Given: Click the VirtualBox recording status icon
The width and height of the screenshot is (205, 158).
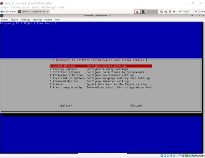Looking at the screenshot, I should click(x=183, y=156).
